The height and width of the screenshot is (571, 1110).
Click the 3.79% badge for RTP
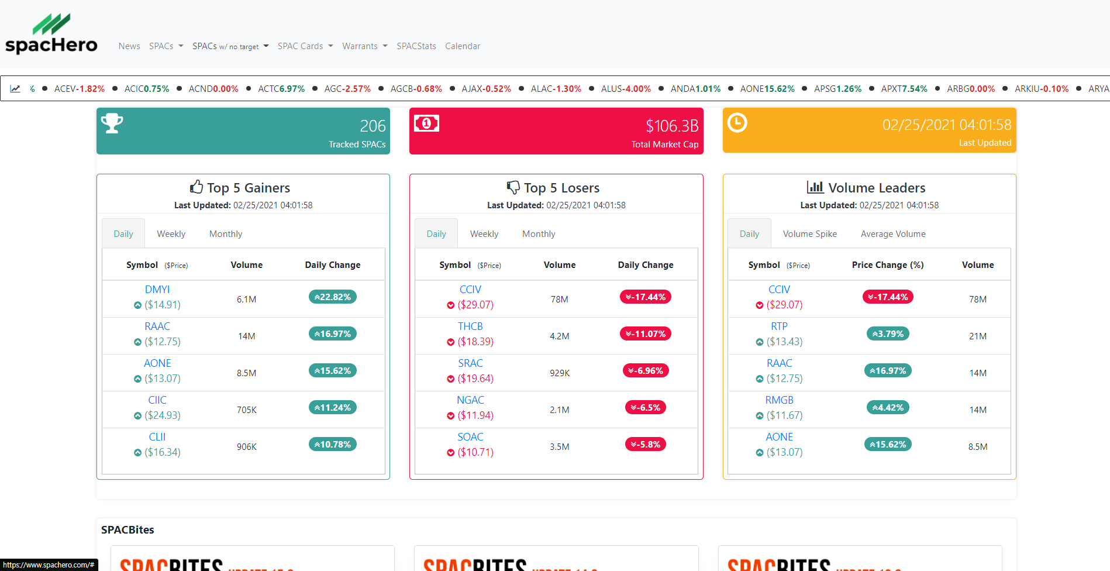(x=888, y=334)
